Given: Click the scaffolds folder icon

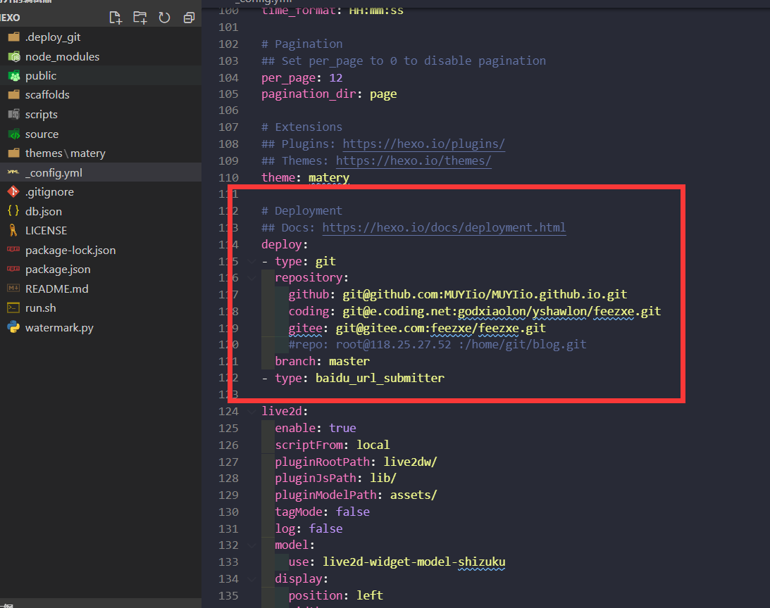Looking at the screenshot, I should [x=14, y=94].
